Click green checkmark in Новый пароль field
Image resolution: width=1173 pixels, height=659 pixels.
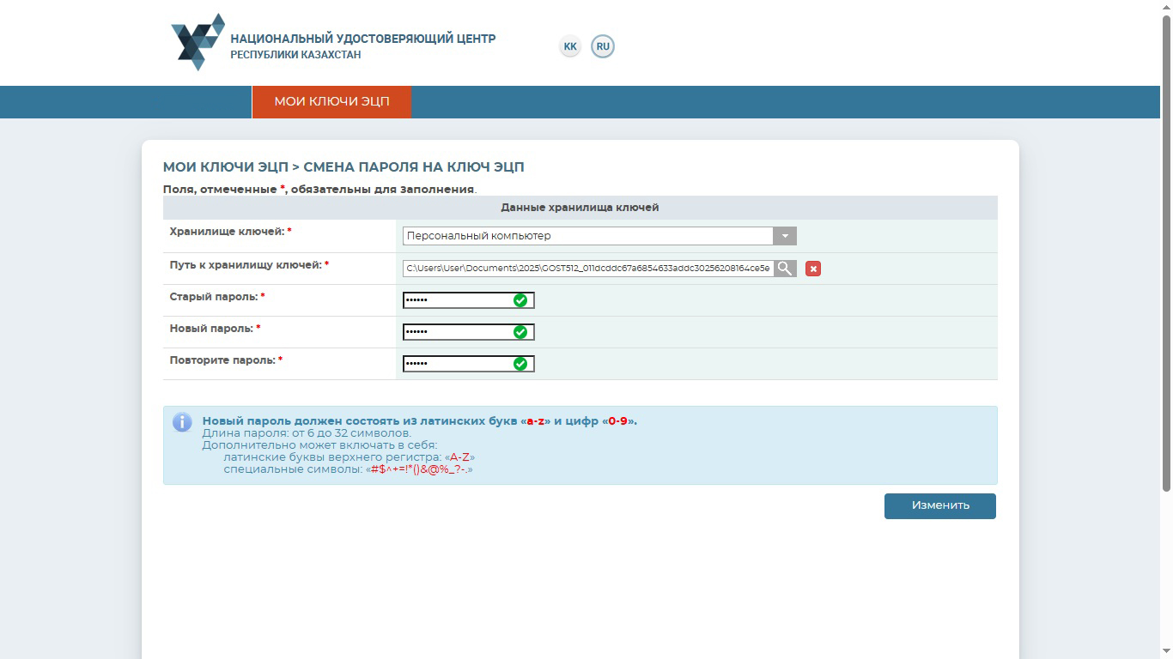(x=520, y=332)
